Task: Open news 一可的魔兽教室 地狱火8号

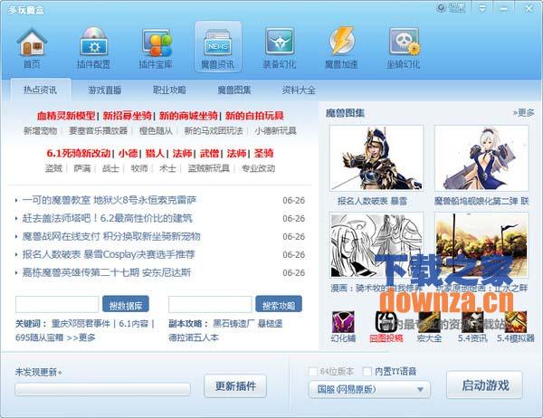Action: click(x=110, y=200)
